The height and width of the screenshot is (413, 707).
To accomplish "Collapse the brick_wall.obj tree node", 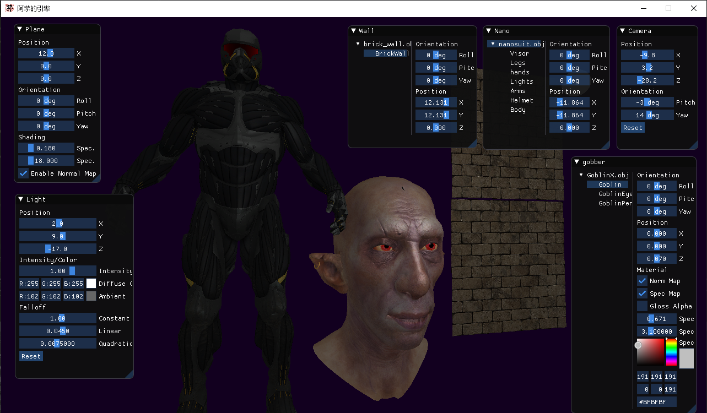I will (x=358, y=44).
